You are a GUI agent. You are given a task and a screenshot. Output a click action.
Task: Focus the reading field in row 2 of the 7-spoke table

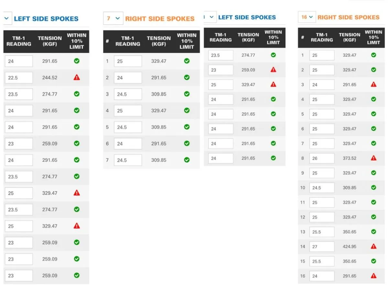pos(128,78)
